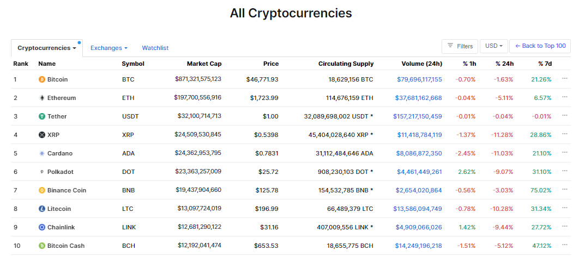This screenshot has height=256, width=579.
Task: Go Back to Top 100
Action: (540, 46)
